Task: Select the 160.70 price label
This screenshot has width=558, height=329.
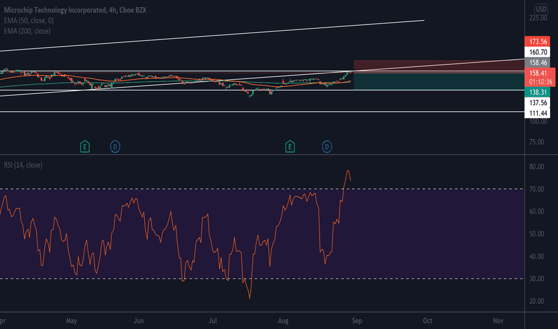Action: click(538, 52)
